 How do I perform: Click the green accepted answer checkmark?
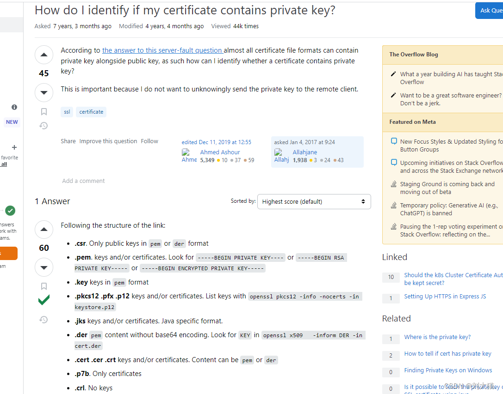[44, 301]
